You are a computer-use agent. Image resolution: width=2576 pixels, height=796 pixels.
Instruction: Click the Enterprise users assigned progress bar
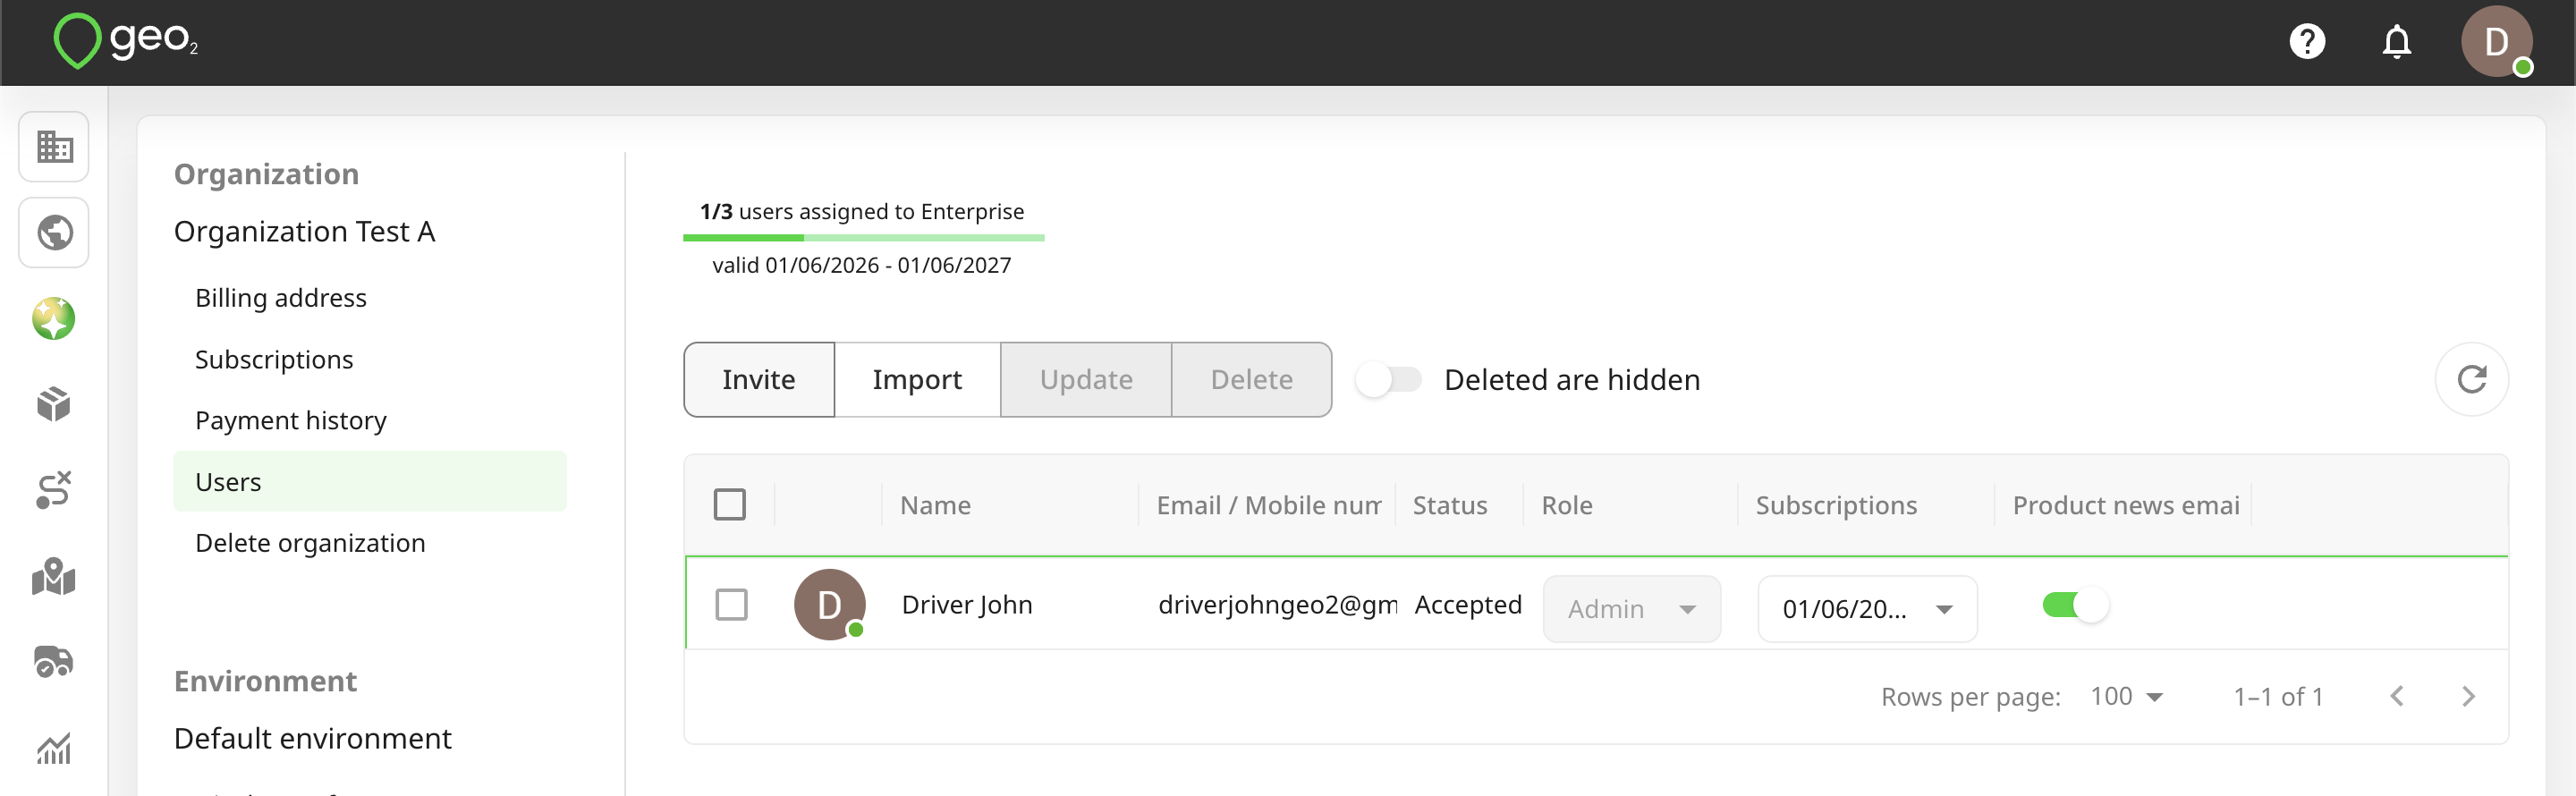(864, 238)
